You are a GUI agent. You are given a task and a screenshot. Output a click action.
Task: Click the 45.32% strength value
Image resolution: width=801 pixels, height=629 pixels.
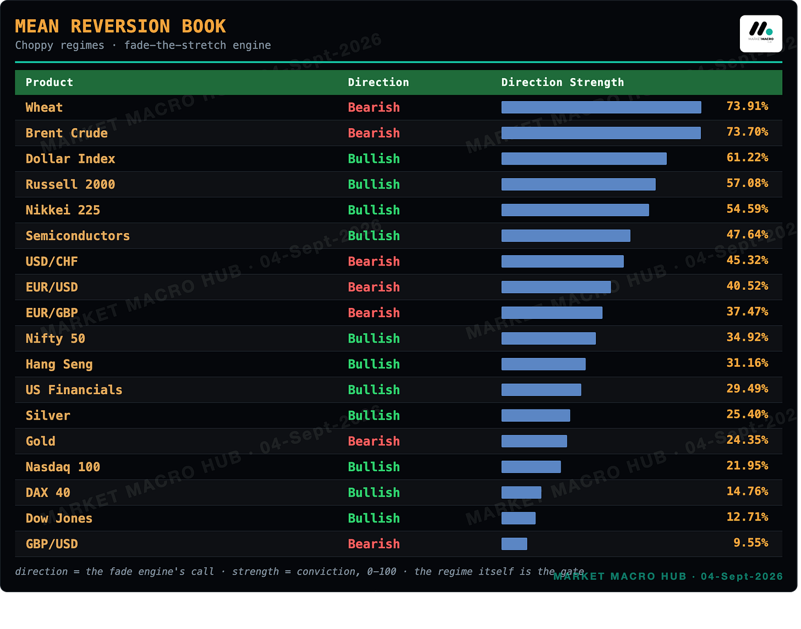[x=748, y=260]
